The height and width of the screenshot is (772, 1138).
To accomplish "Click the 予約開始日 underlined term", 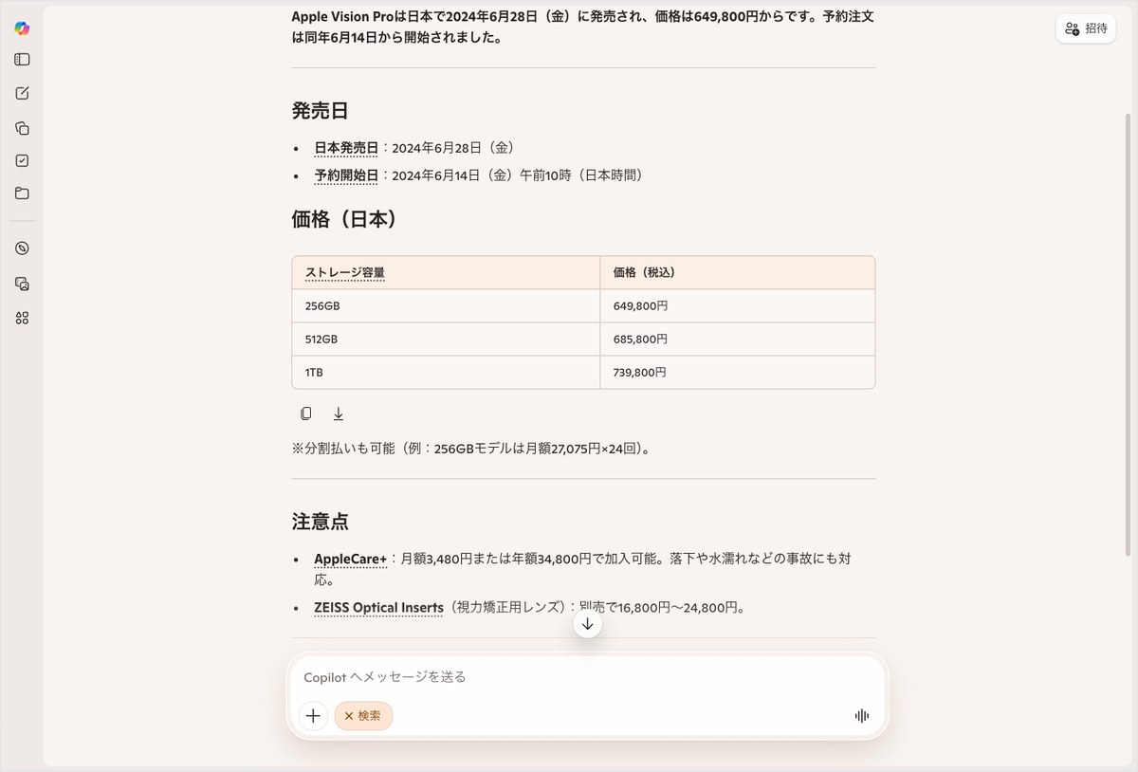I will coord(346,175).
